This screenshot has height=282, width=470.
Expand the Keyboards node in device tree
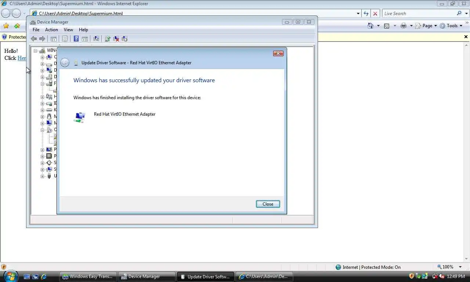[x=43, y=110]
